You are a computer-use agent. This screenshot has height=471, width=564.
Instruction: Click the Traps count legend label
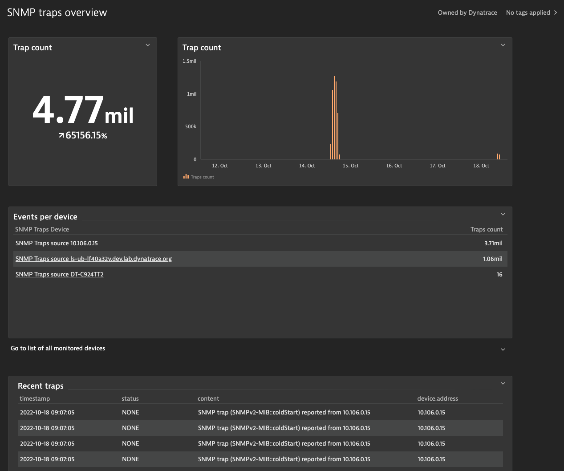coord(202,177)
